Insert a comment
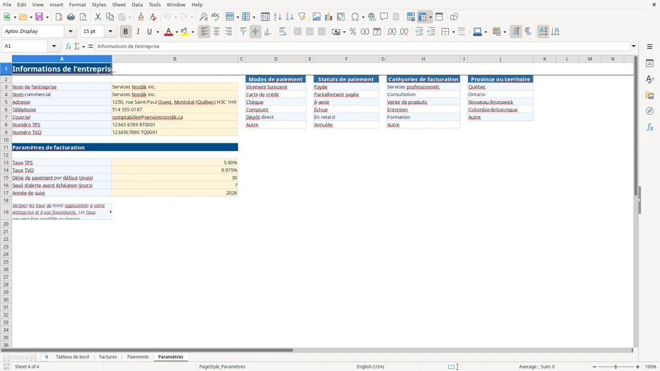Viewport: 660px width, 371px height. click(x=384, y=17)
